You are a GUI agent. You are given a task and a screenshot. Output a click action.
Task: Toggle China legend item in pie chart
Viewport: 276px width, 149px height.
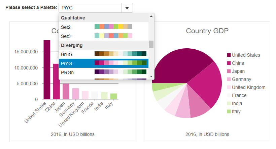tap(238, 63)
